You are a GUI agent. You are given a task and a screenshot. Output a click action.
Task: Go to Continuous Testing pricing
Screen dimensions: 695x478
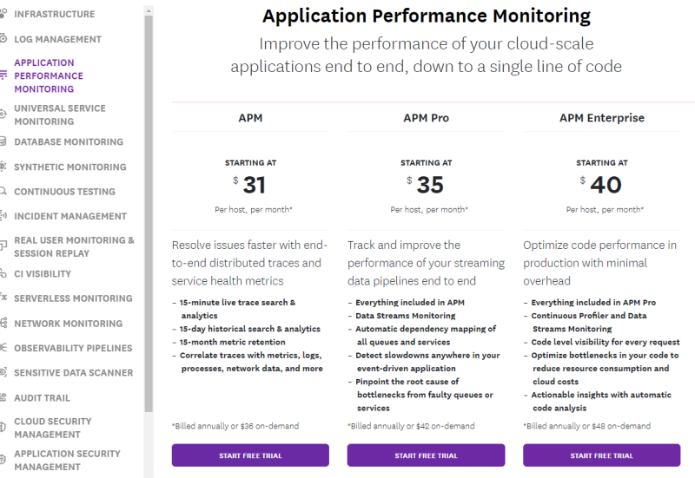pos(64,192)
